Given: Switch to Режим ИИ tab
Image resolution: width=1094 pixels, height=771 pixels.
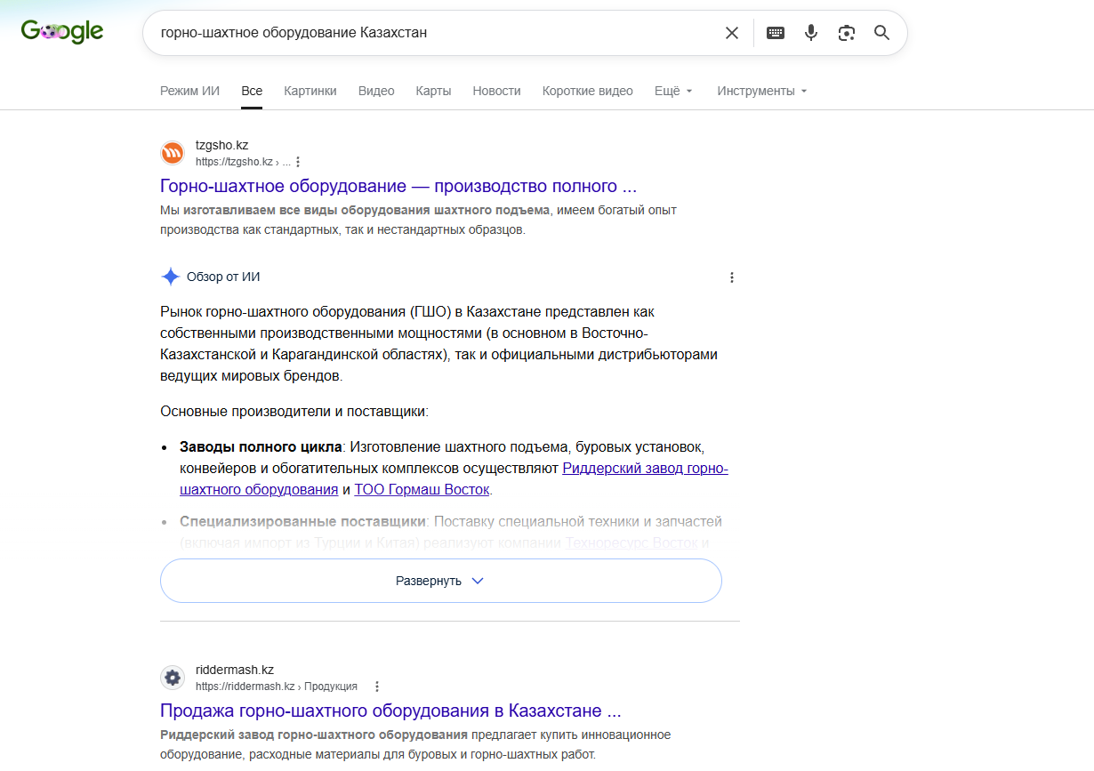Looking at the screenshot, I should tap(189, 91).
